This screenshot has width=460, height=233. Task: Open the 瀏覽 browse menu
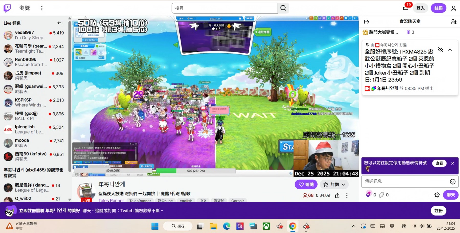coord(25,8)
